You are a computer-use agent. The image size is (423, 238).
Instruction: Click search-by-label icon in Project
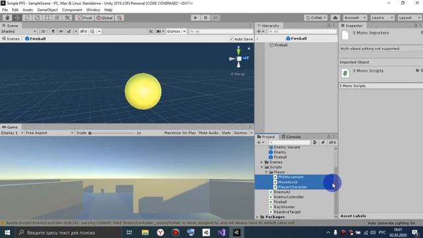pyautogui.click(x=323, y=143)
